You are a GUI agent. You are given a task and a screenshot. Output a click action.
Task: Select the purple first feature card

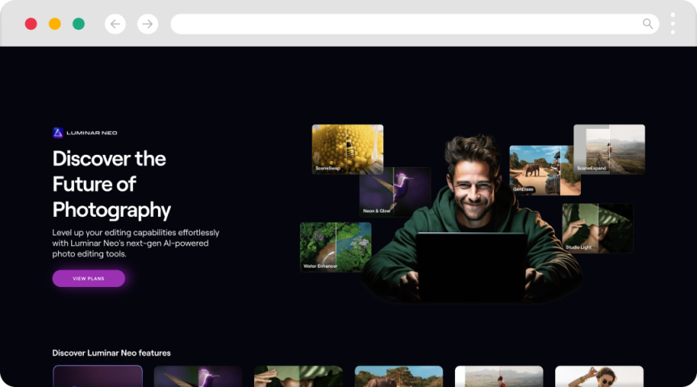[x=98, y=377]
